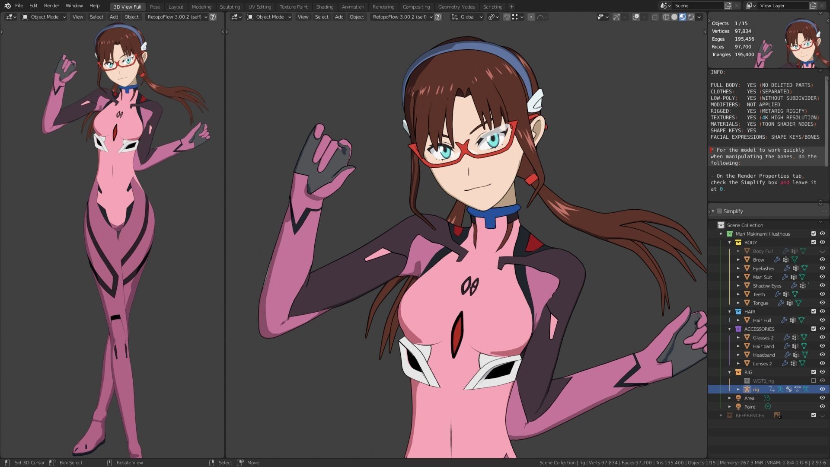Toggle X-ray mode in main viewport
Viewport: 830px width, 467px height.
[x=655, y=17]
